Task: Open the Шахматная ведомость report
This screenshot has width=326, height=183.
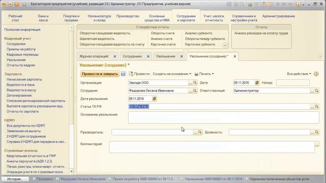Action: [x=97, y=39]
